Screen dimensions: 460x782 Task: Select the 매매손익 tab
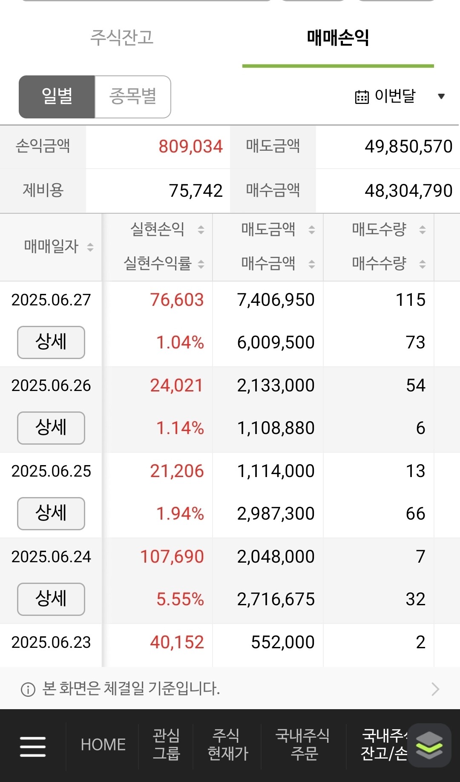click(338, 37)
